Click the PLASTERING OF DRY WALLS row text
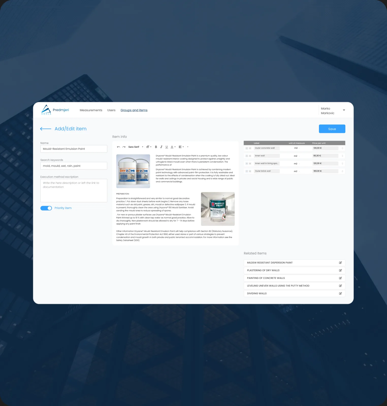 (x=263, y=270)
